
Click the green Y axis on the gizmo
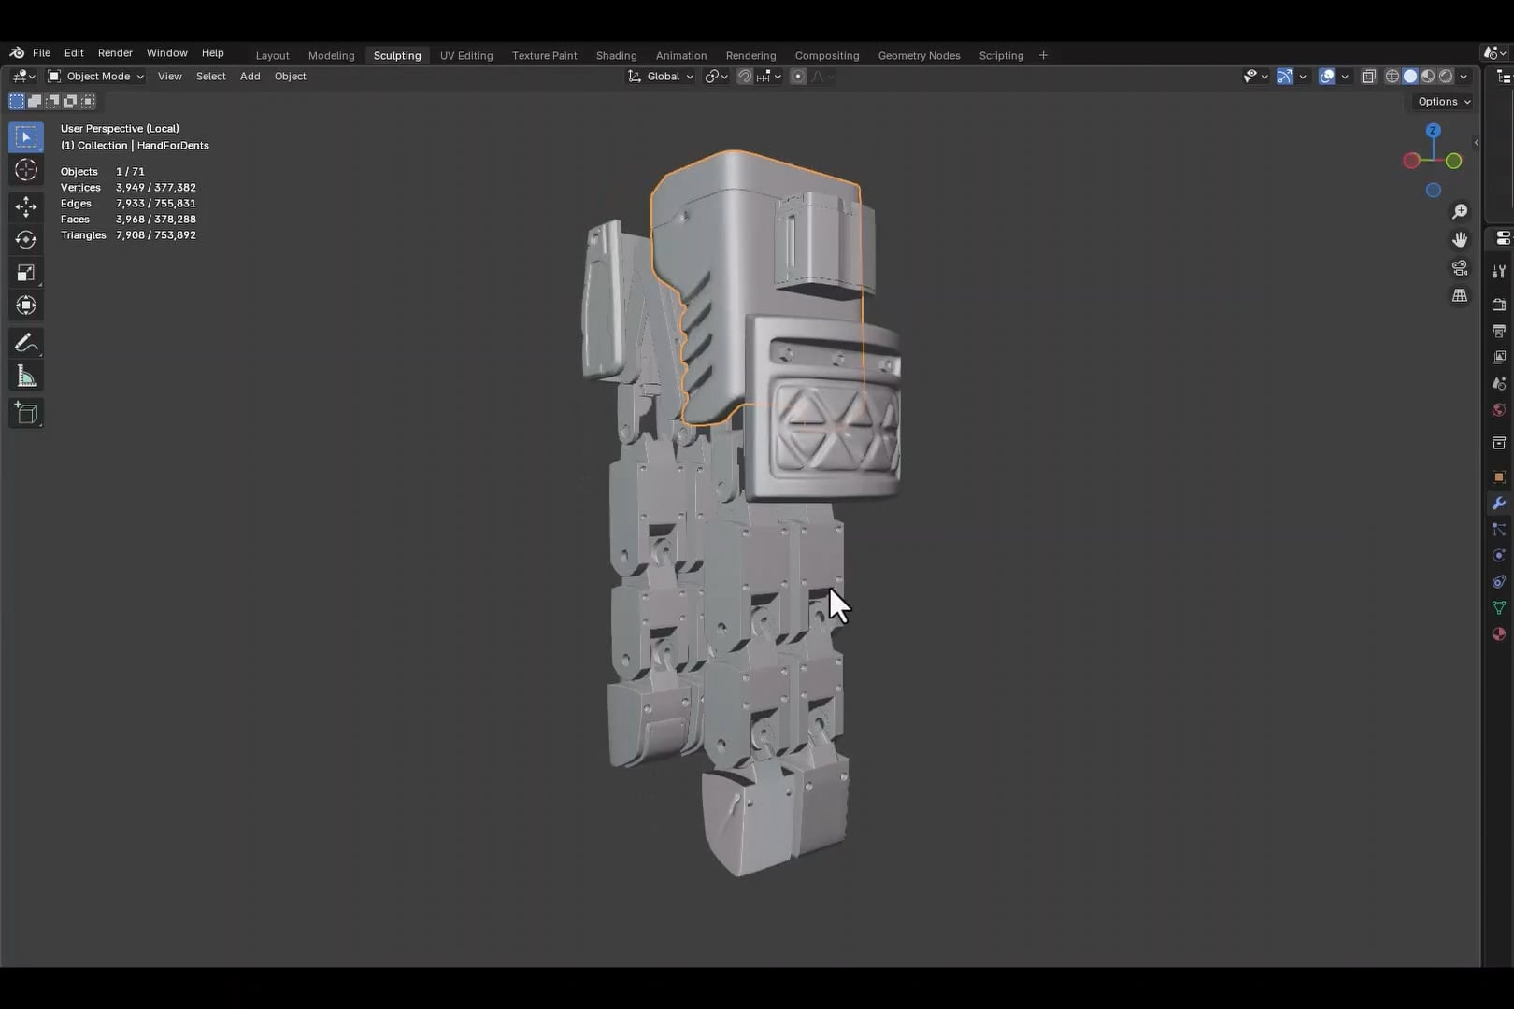point(1453,161)
